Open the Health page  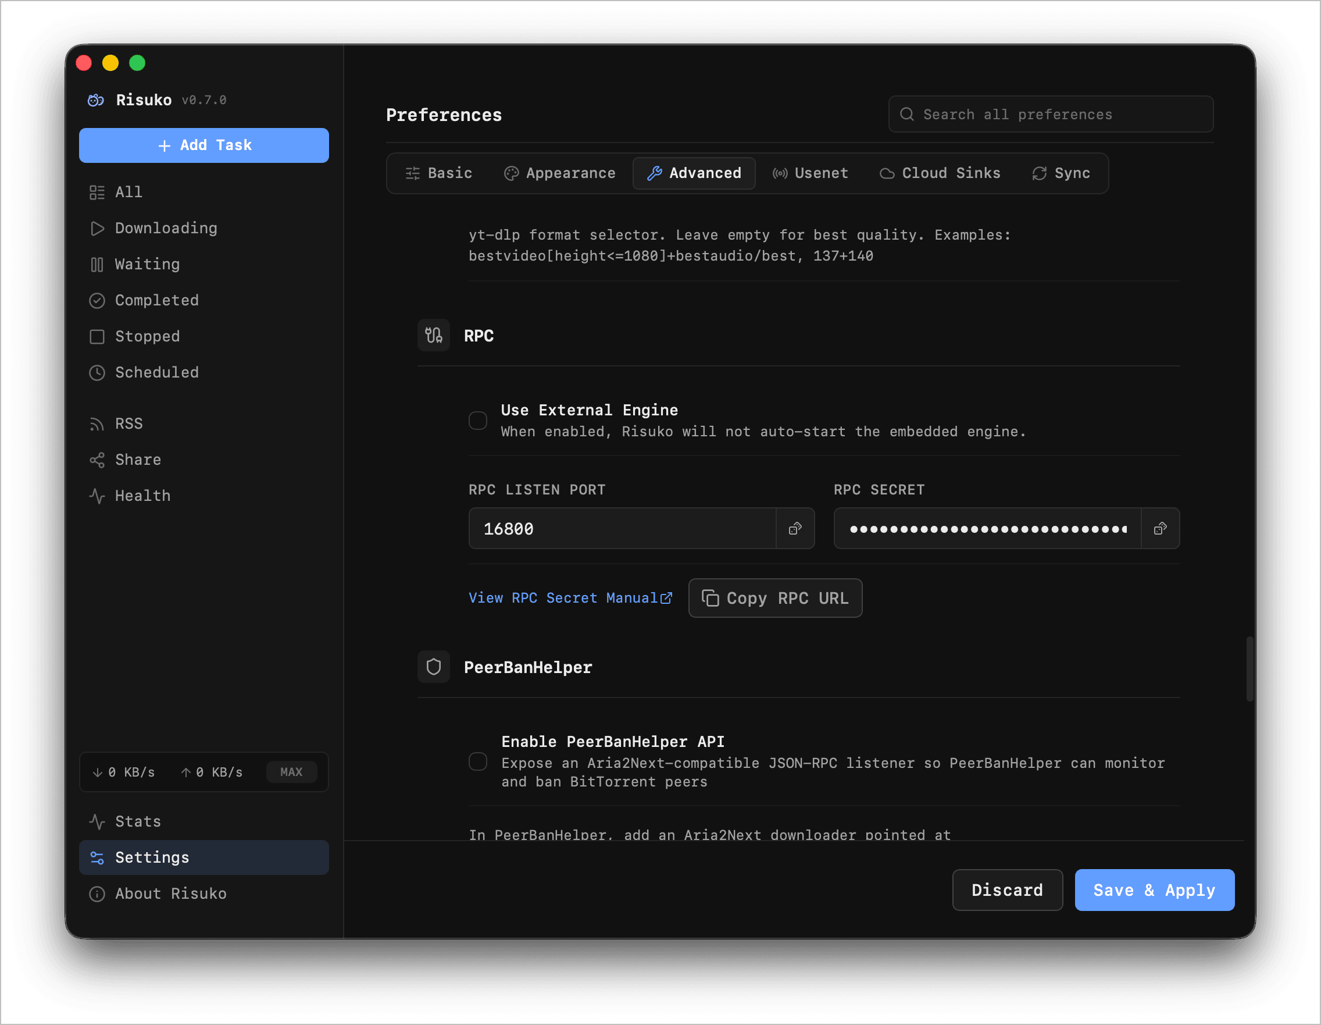pyautogui.click(x=204, y=496)
